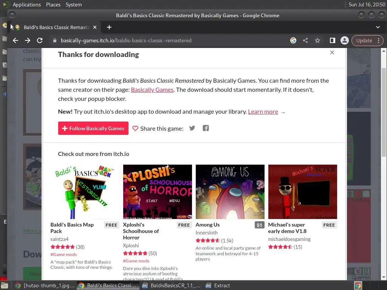Click FREE badge on Baldi's Basics Map Pack
The image size is (387, 290).
tap(111, 225)
